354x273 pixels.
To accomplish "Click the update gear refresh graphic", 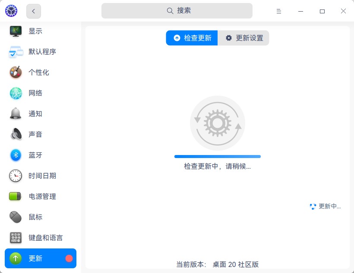I will [218, 123].
